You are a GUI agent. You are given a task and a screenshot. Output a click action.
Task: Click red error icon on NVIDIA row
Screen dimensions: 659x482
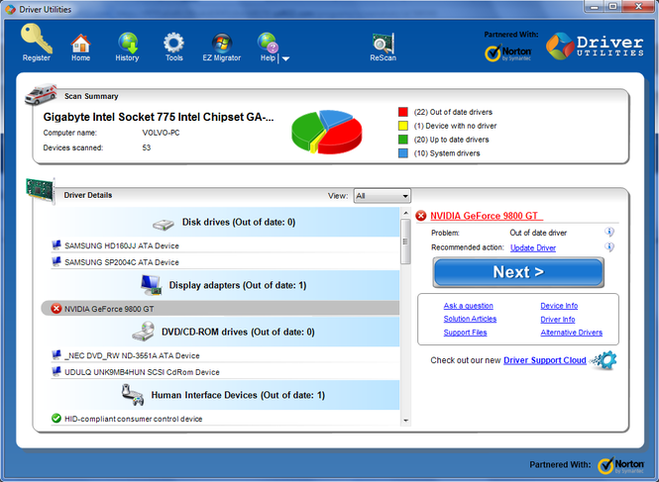pos(55,309)
